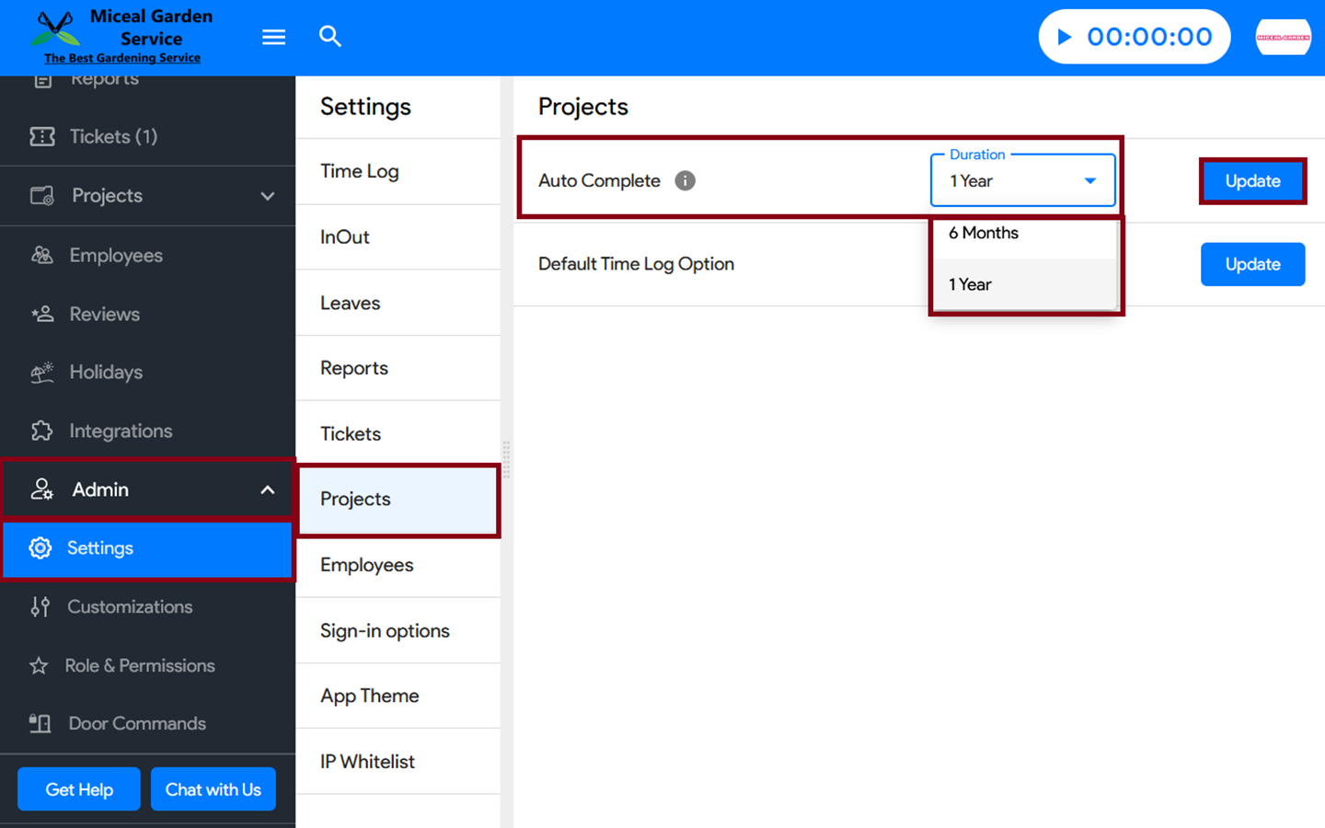Click the Auto Complete info icon
This screenshot has width=1325, height=828.
click(685, 181)
